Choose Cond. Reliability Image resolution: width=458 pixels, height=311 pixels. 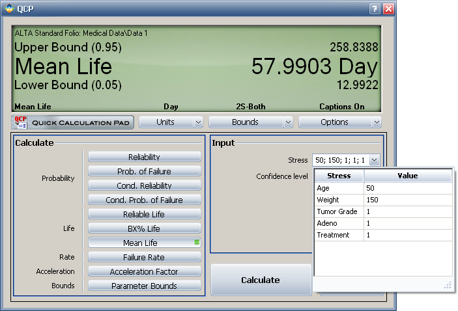coord(145,185)
